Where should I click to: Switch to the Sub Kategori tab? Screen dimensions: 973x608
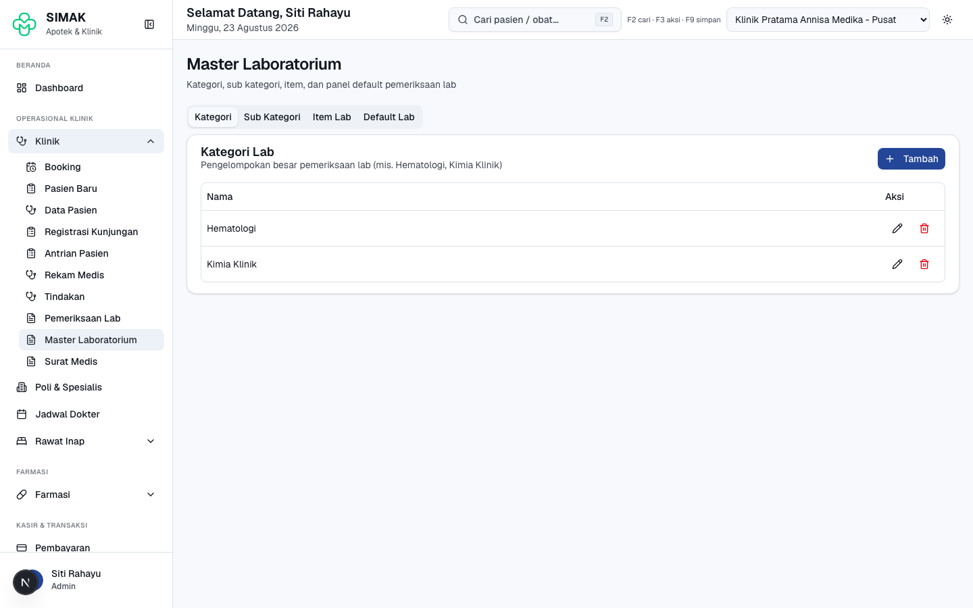point(272,117)
